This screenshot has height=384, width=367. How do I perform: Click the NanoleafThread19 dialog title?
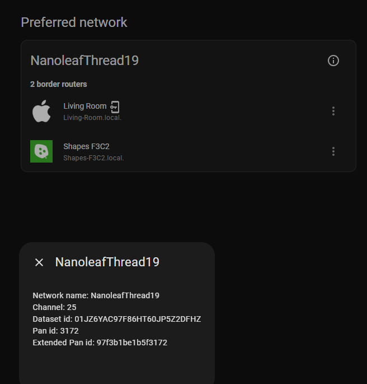(107, 262)
